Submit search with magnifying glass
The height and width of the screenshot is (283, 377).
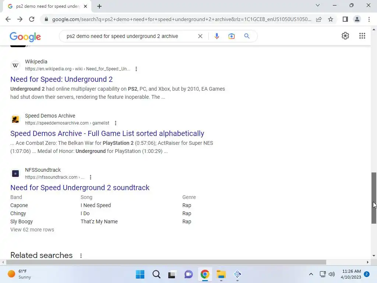[247, 36]
